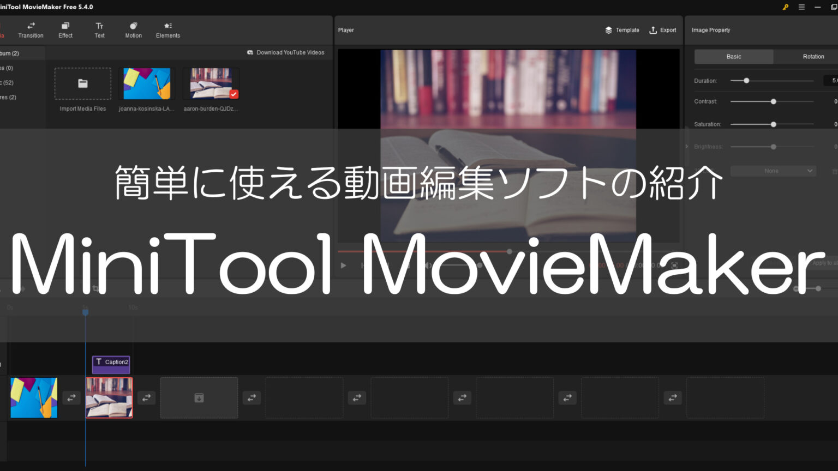Expand the collapsed panel chevron near Brightness
Screen dimensions: 838x471
click(x=686, y=146)
